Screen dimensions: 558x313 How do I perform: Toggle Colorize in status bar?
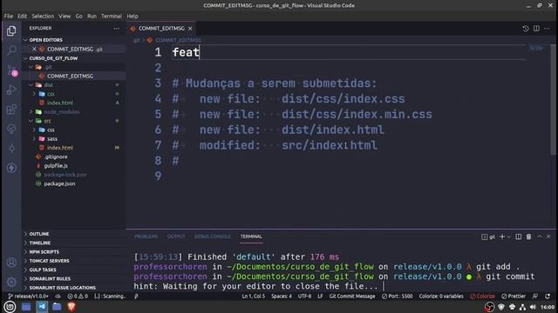tap(482, 296)
